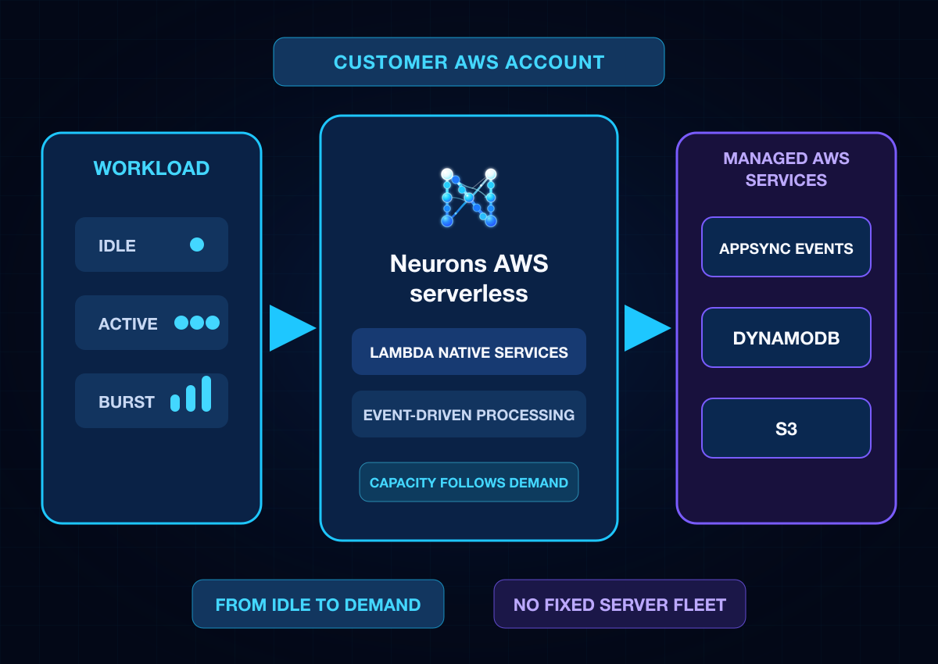Open the DynamoDB service box
The height and width of the screenshot is (664, 938).
pos(786,337)
